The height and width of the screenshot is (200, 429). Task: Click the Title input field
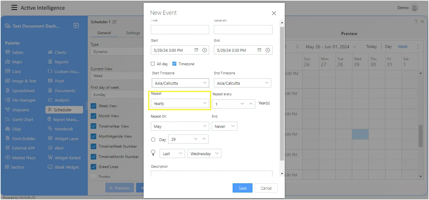(x=180, y=29)
